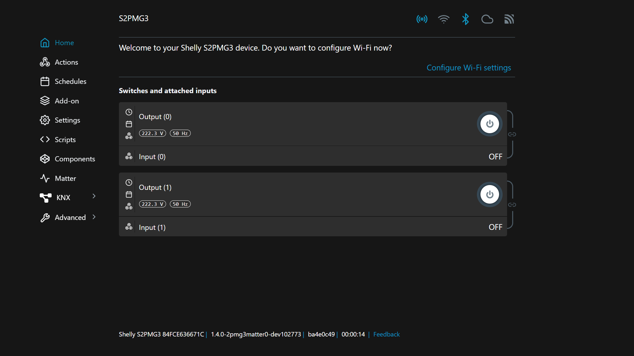
Task: Click the access point status icon
Action: 422,19
